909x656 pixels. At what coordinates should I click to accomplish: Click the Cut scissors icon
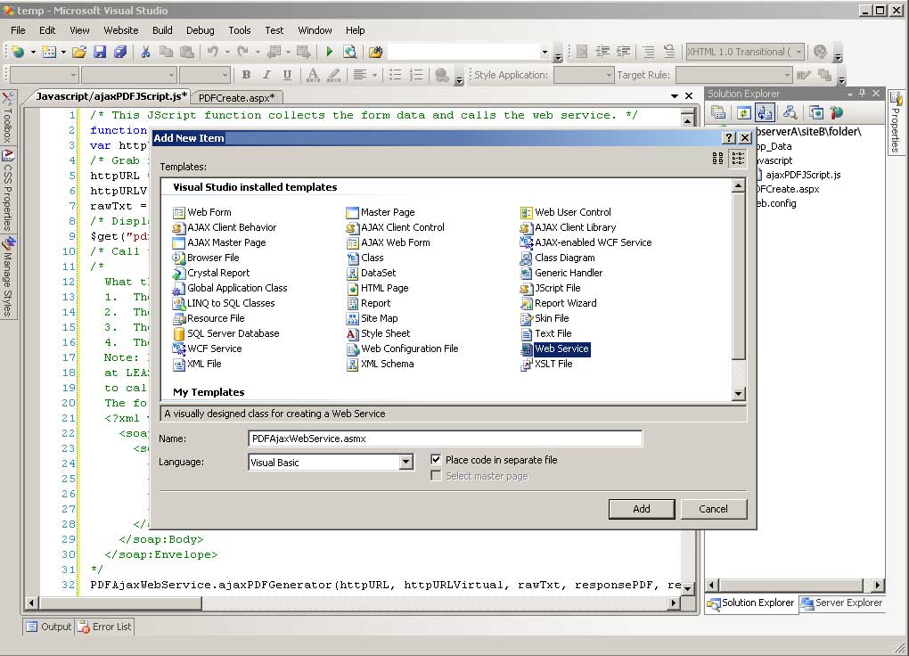[145, 53]
